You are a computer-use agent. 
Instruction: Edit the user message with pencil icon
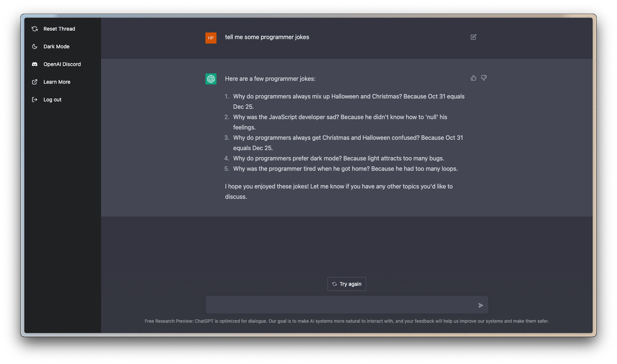[x=474, y=37]
